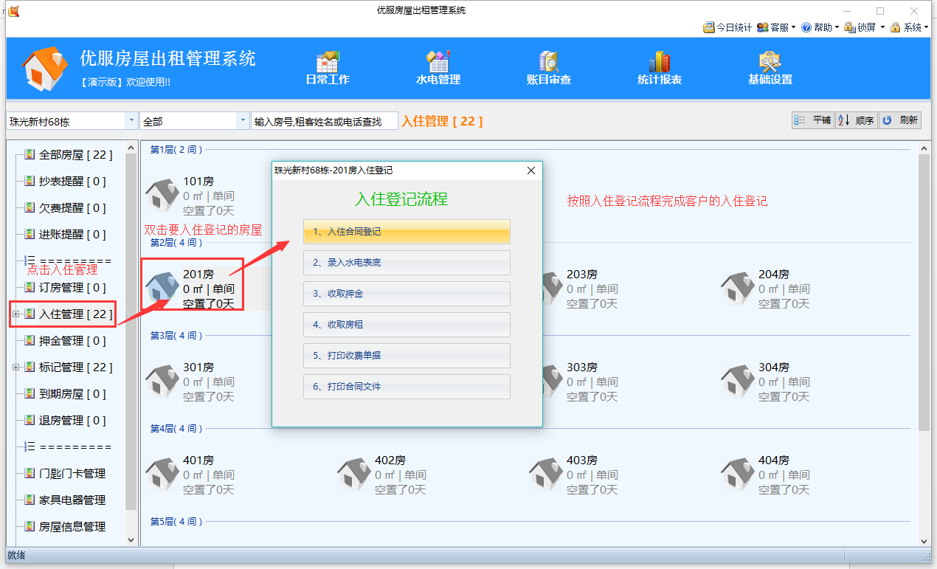Viewport: 937px width, 569px height.
Task: Click the 今日统计 item
Action: (x=727, y=27)
